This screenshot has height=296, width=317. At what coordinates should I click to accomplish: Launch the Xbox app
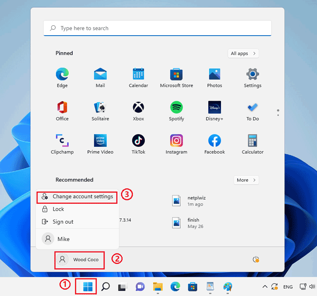(x=138, y=111)
